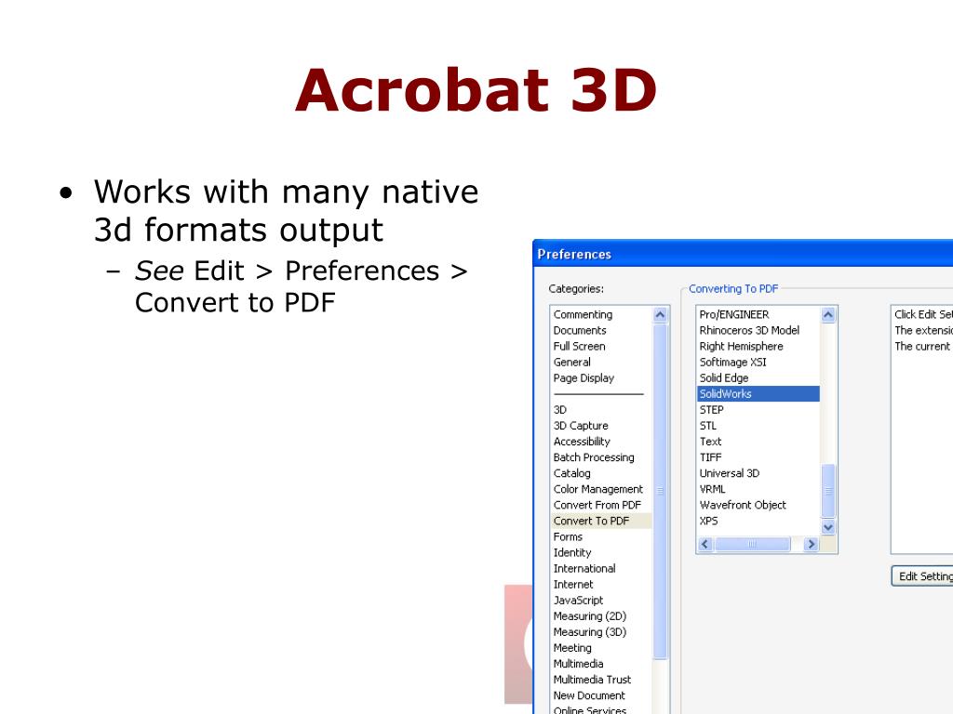The width and height of the screenshot is (953, 714).
Task: Click the Preferences dialog title bar
Action: pyautogui.click(x=743, y=254)
